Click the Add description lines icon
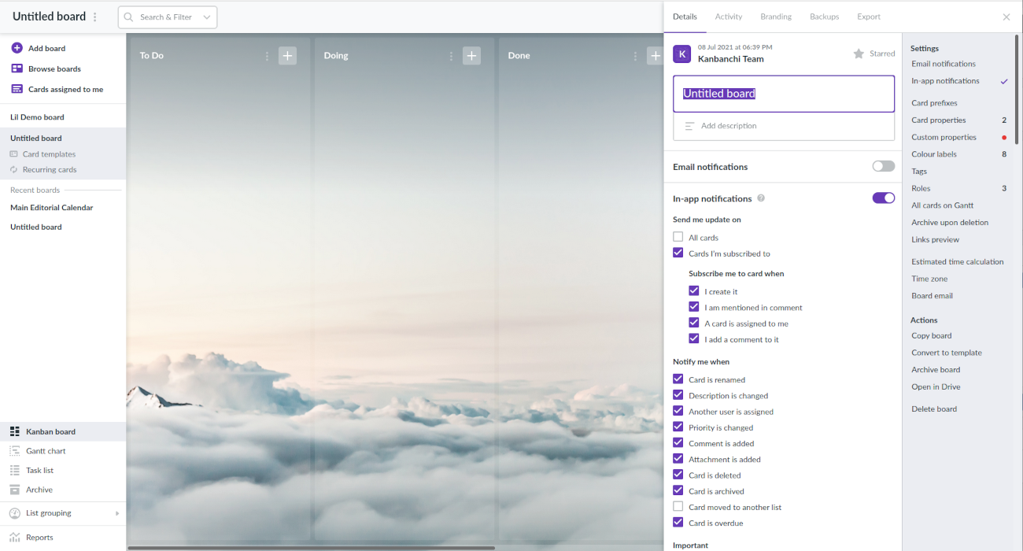1023x551 pixels. pyautogui.click(x=690, y=126)
